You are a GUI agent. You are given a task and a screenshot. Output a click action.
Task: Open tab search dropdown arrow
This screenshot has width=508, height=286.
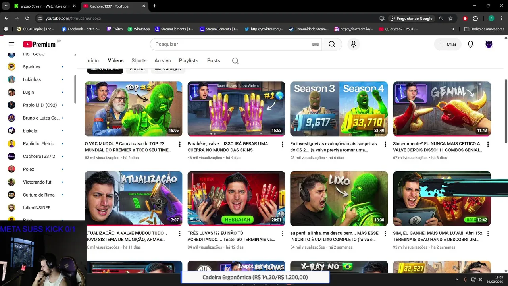click(6, 6)
